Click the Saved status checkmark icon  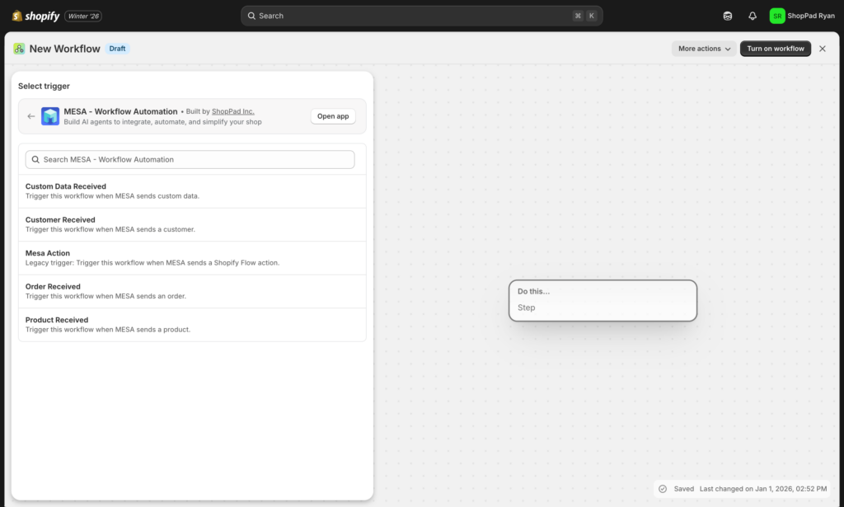click(x=663, y=488)
